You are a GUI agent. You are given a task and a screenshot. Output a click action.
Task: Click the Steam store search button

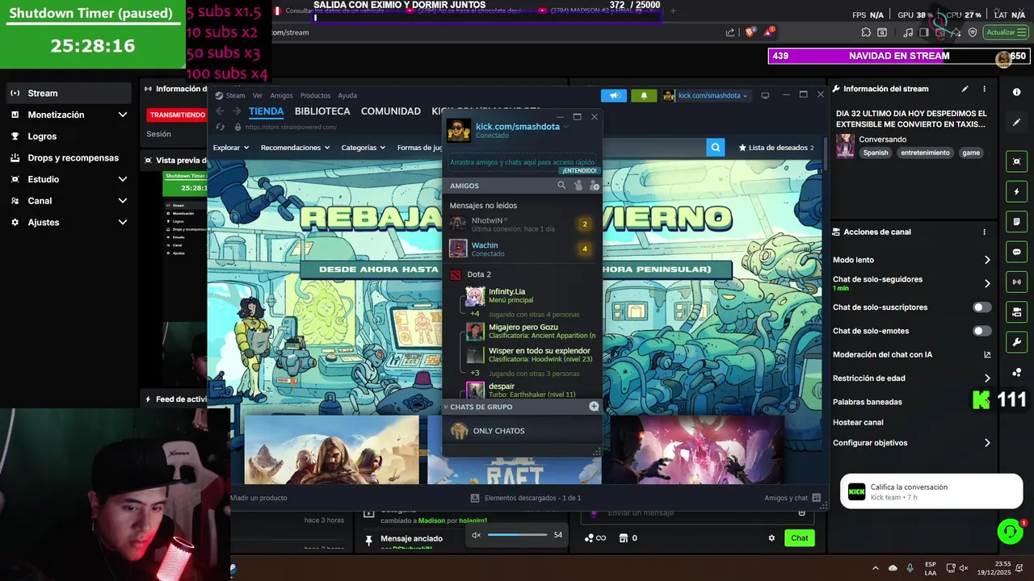click(x=715, y=148)
